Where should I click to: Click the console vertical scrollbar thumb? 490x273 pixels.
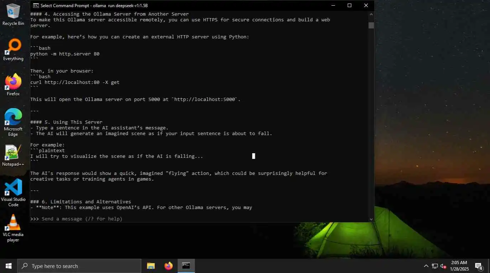coord(371,25)
